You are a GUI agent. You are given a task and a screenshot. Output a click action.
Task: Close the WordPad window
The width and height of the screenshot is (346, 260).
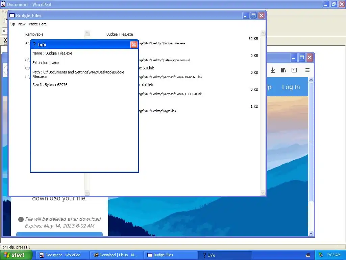(x=342, y=4)
